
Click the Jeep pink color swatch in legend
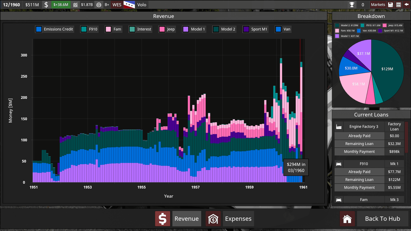click(x=162, y=29)
